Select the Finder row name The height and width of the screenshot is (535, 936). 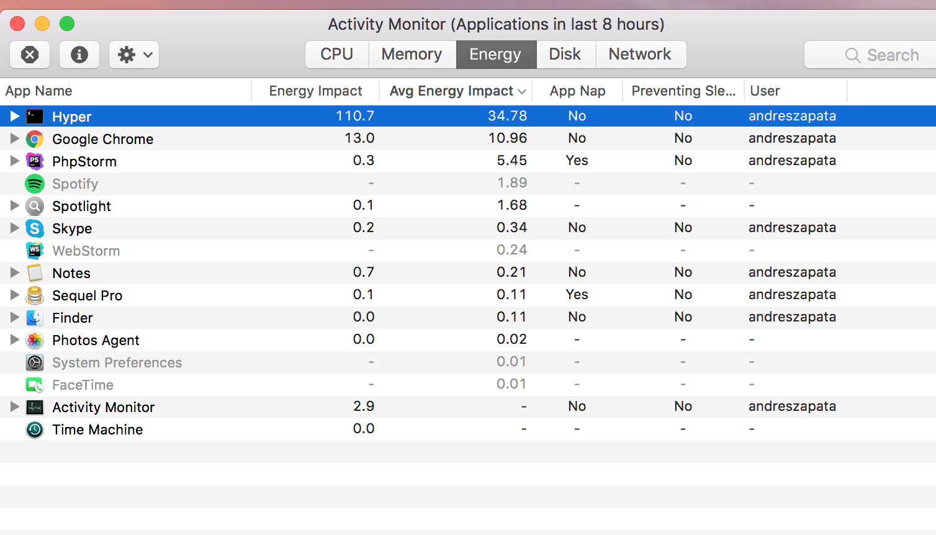pos(73,318)
